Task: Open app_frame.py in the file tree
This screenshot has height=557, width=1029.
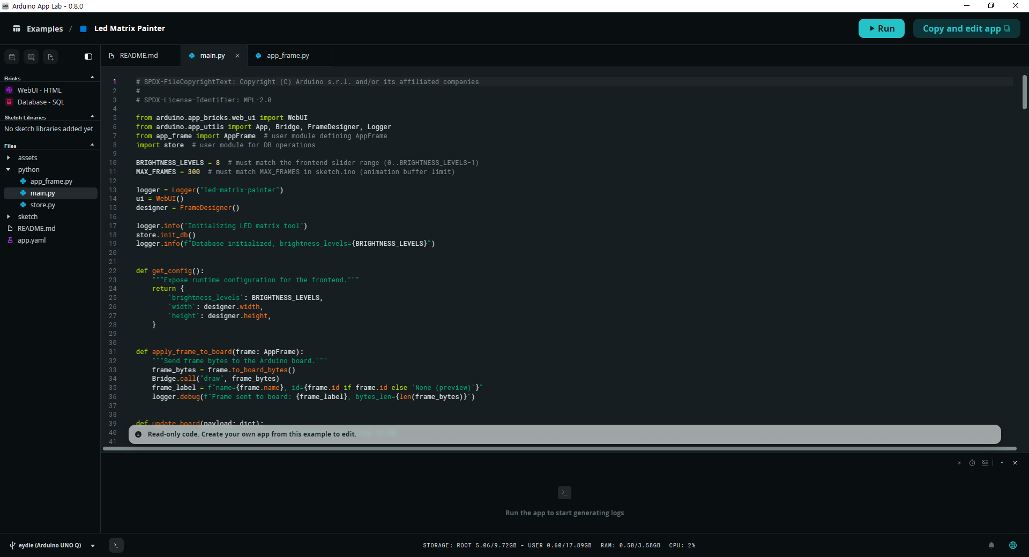Action: point(51,182)
